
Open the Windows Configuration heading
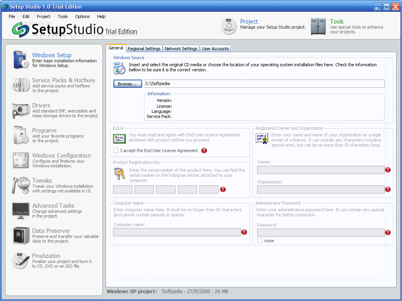point(62,155)
